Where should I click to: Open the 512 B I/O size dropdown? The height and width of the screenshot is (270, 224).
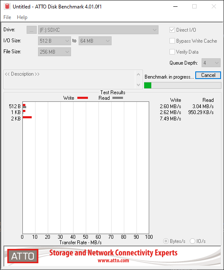tap(55, 41)
